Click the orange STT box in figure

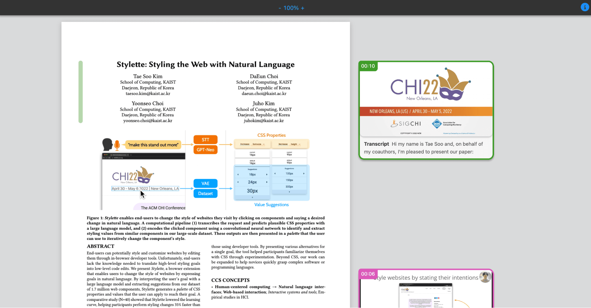click(x=205, y=140)
